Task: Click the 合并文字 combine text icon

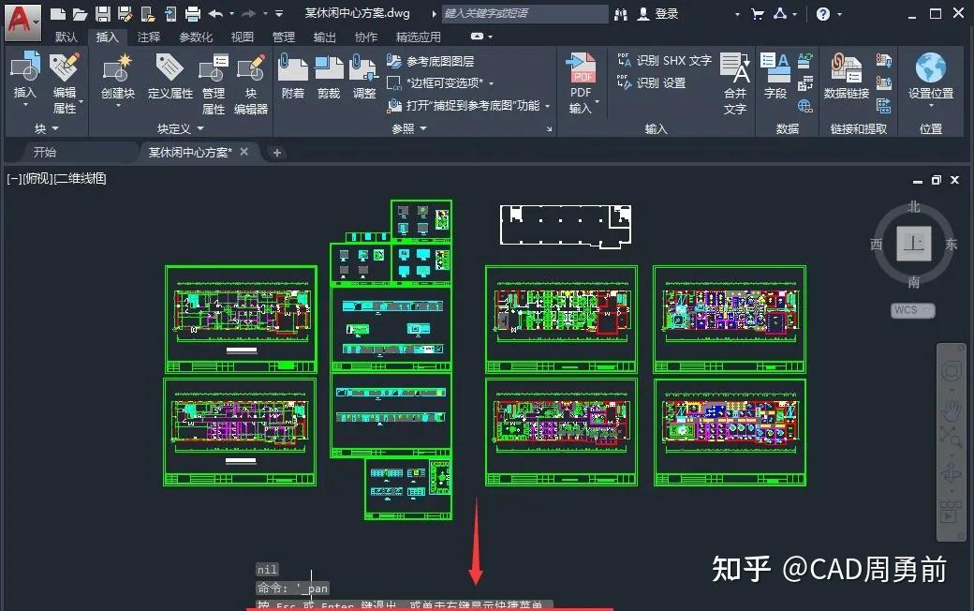Action: pos(735,73)
